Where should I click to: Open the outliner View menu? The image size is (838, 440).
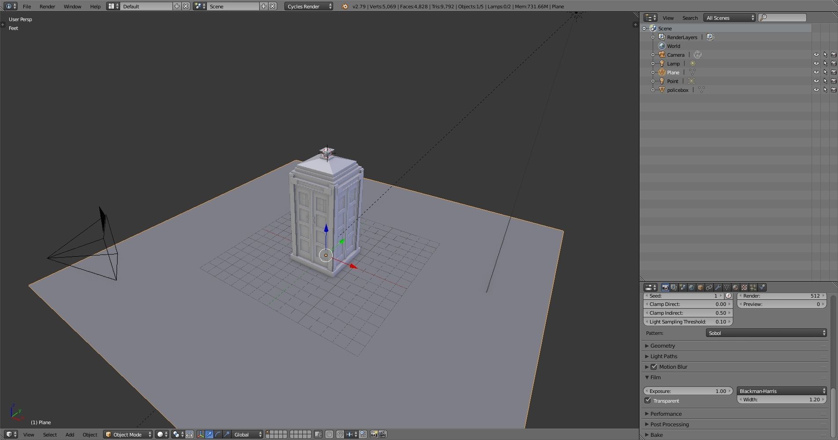tap(668, 18)
